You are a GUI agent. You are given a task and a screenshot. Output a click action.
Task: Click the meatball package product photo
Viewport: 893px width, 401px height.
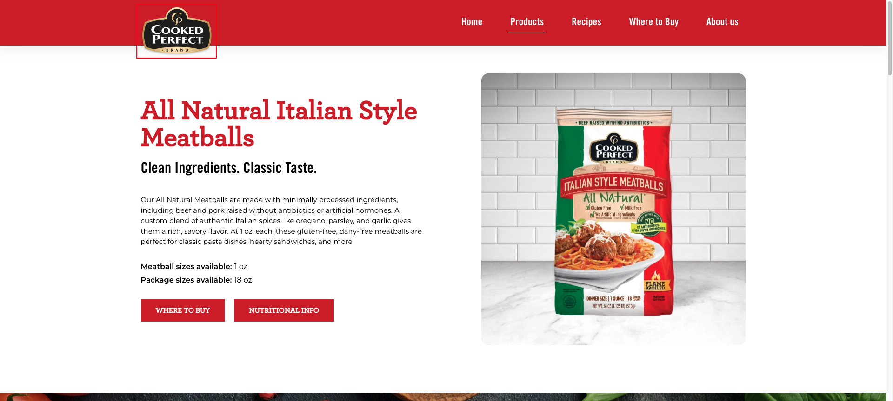613,209
